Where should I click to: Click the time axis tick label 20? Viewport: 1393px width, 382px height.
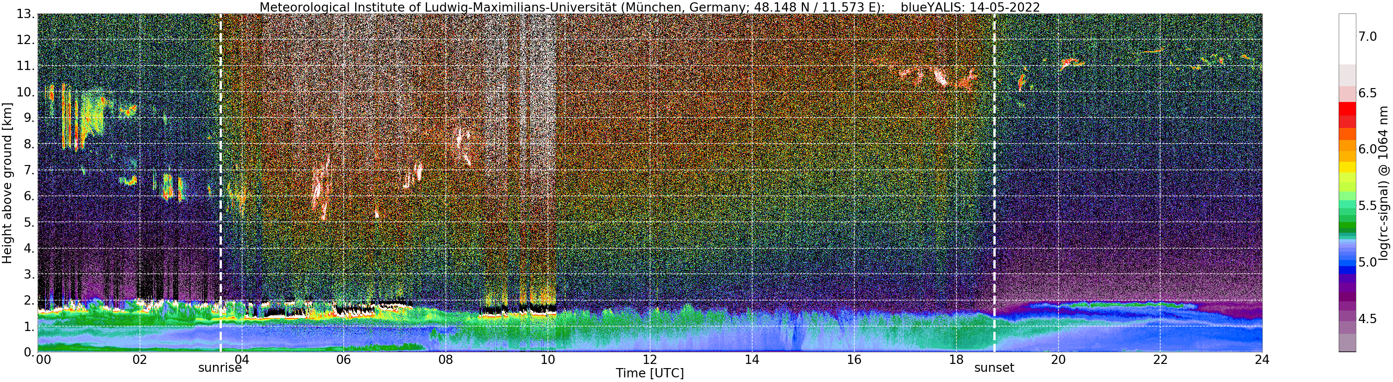[x=1058, y=360]
